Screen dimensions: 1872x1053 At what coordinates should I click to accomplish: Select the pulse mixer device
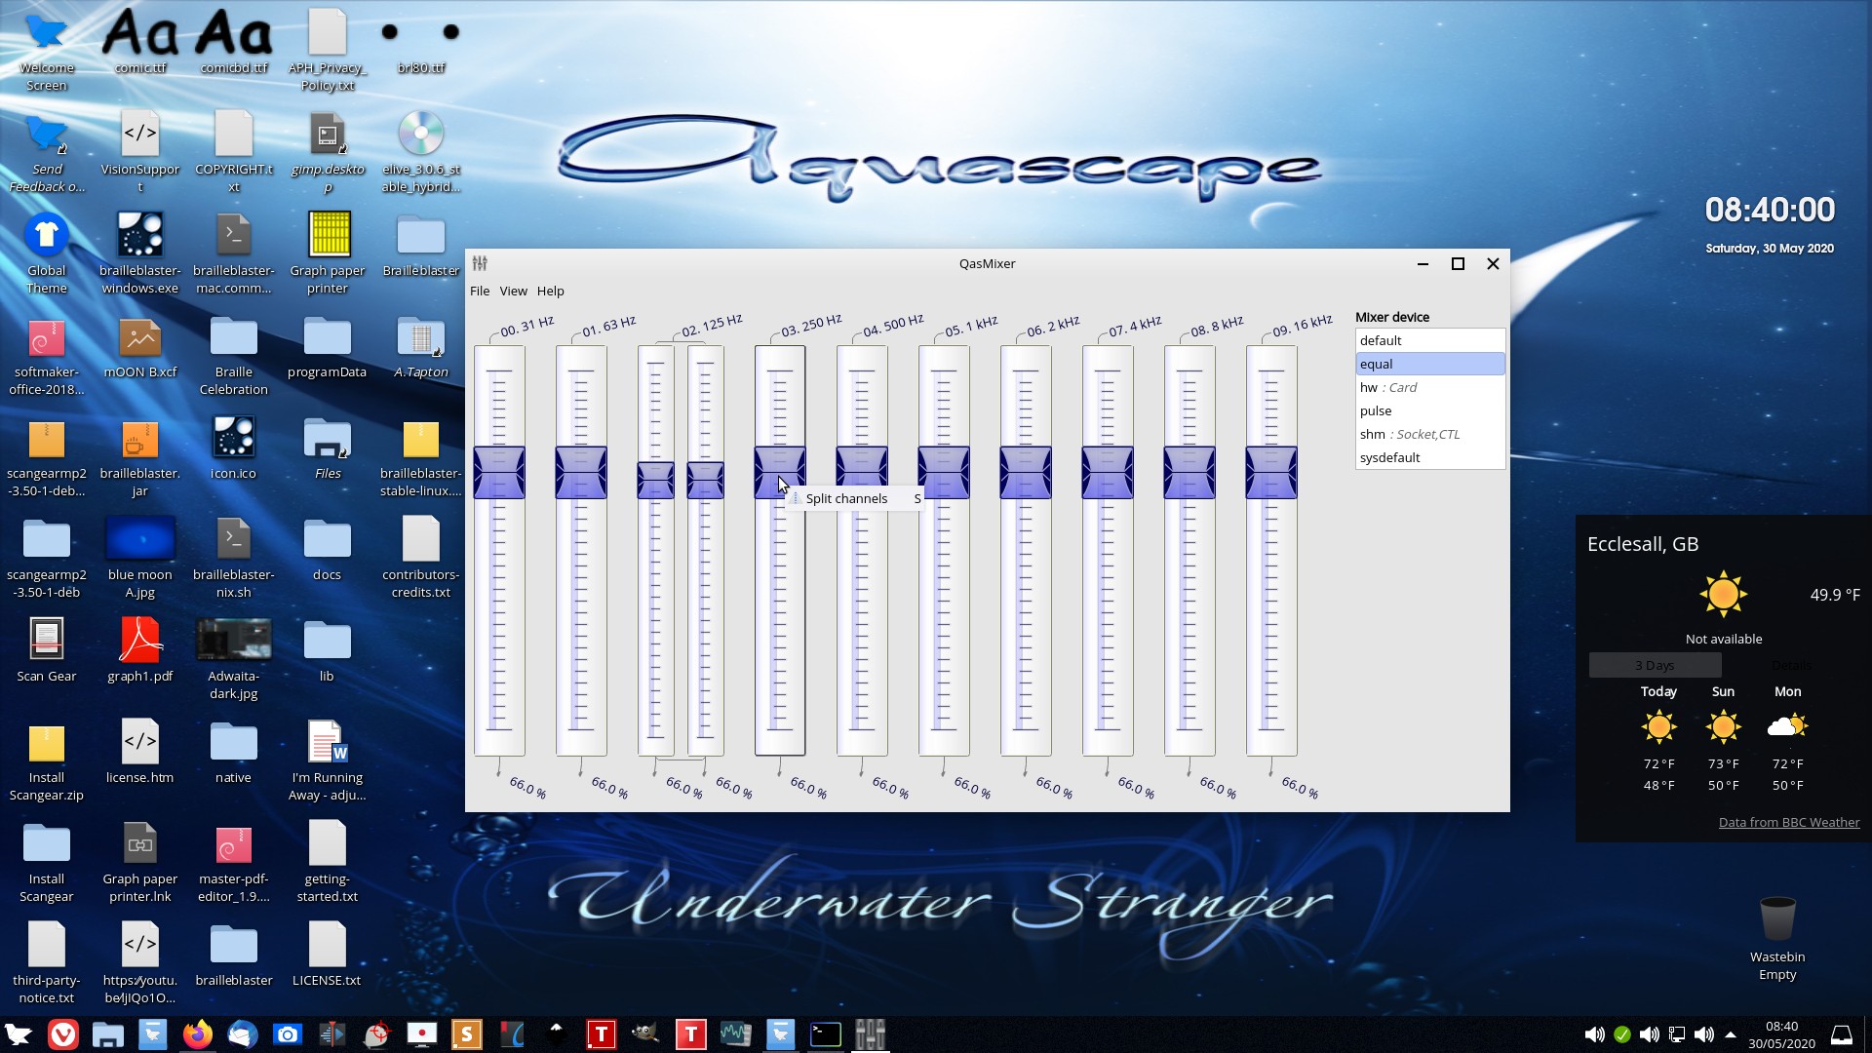(1376, 410)
